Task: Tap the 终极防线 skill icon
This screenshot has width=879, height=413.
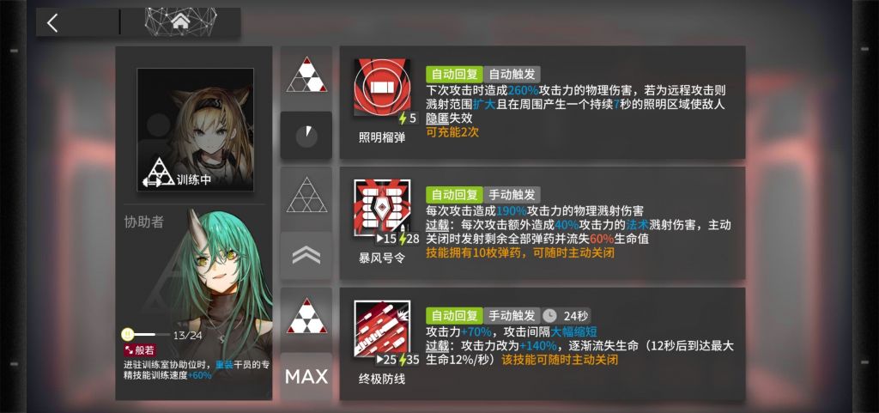Action: (382, 330)
